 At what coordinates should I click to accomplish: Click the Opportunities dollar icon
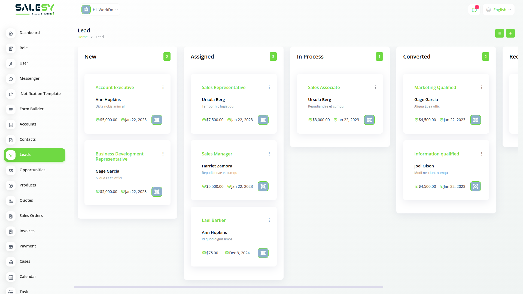[11, 170]
